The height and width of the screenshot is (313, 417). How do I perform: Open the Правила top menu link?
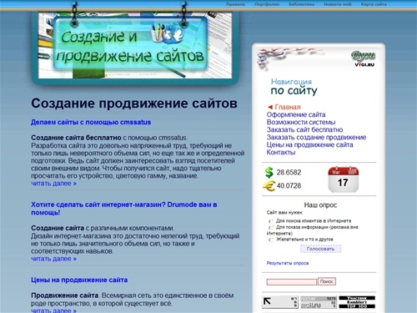tap(235, 4)
